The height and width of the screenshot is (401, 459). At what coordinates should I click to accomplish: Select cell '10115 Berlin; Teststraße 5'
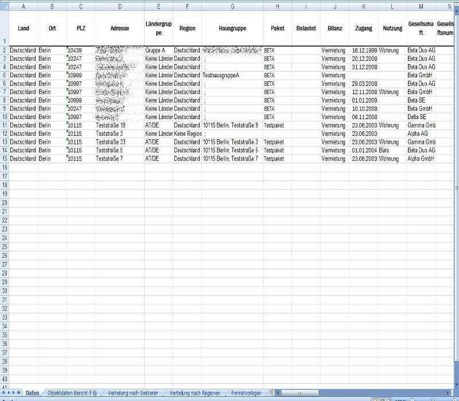click(x=232, y=150)
